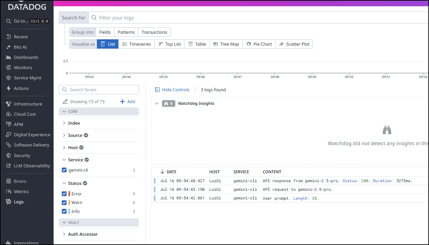Go to Errors in sidebar
Image resolution: width=429 pixels, height=245 pixels.
tap(20, 181)
